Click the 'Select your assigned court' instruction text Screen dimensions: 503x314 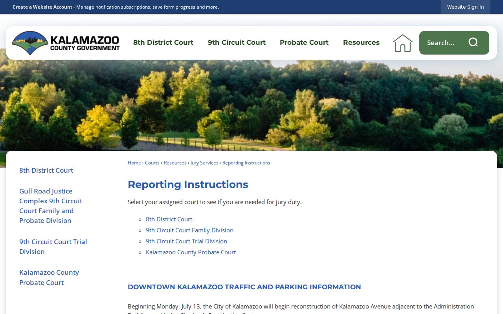point(215,202)
